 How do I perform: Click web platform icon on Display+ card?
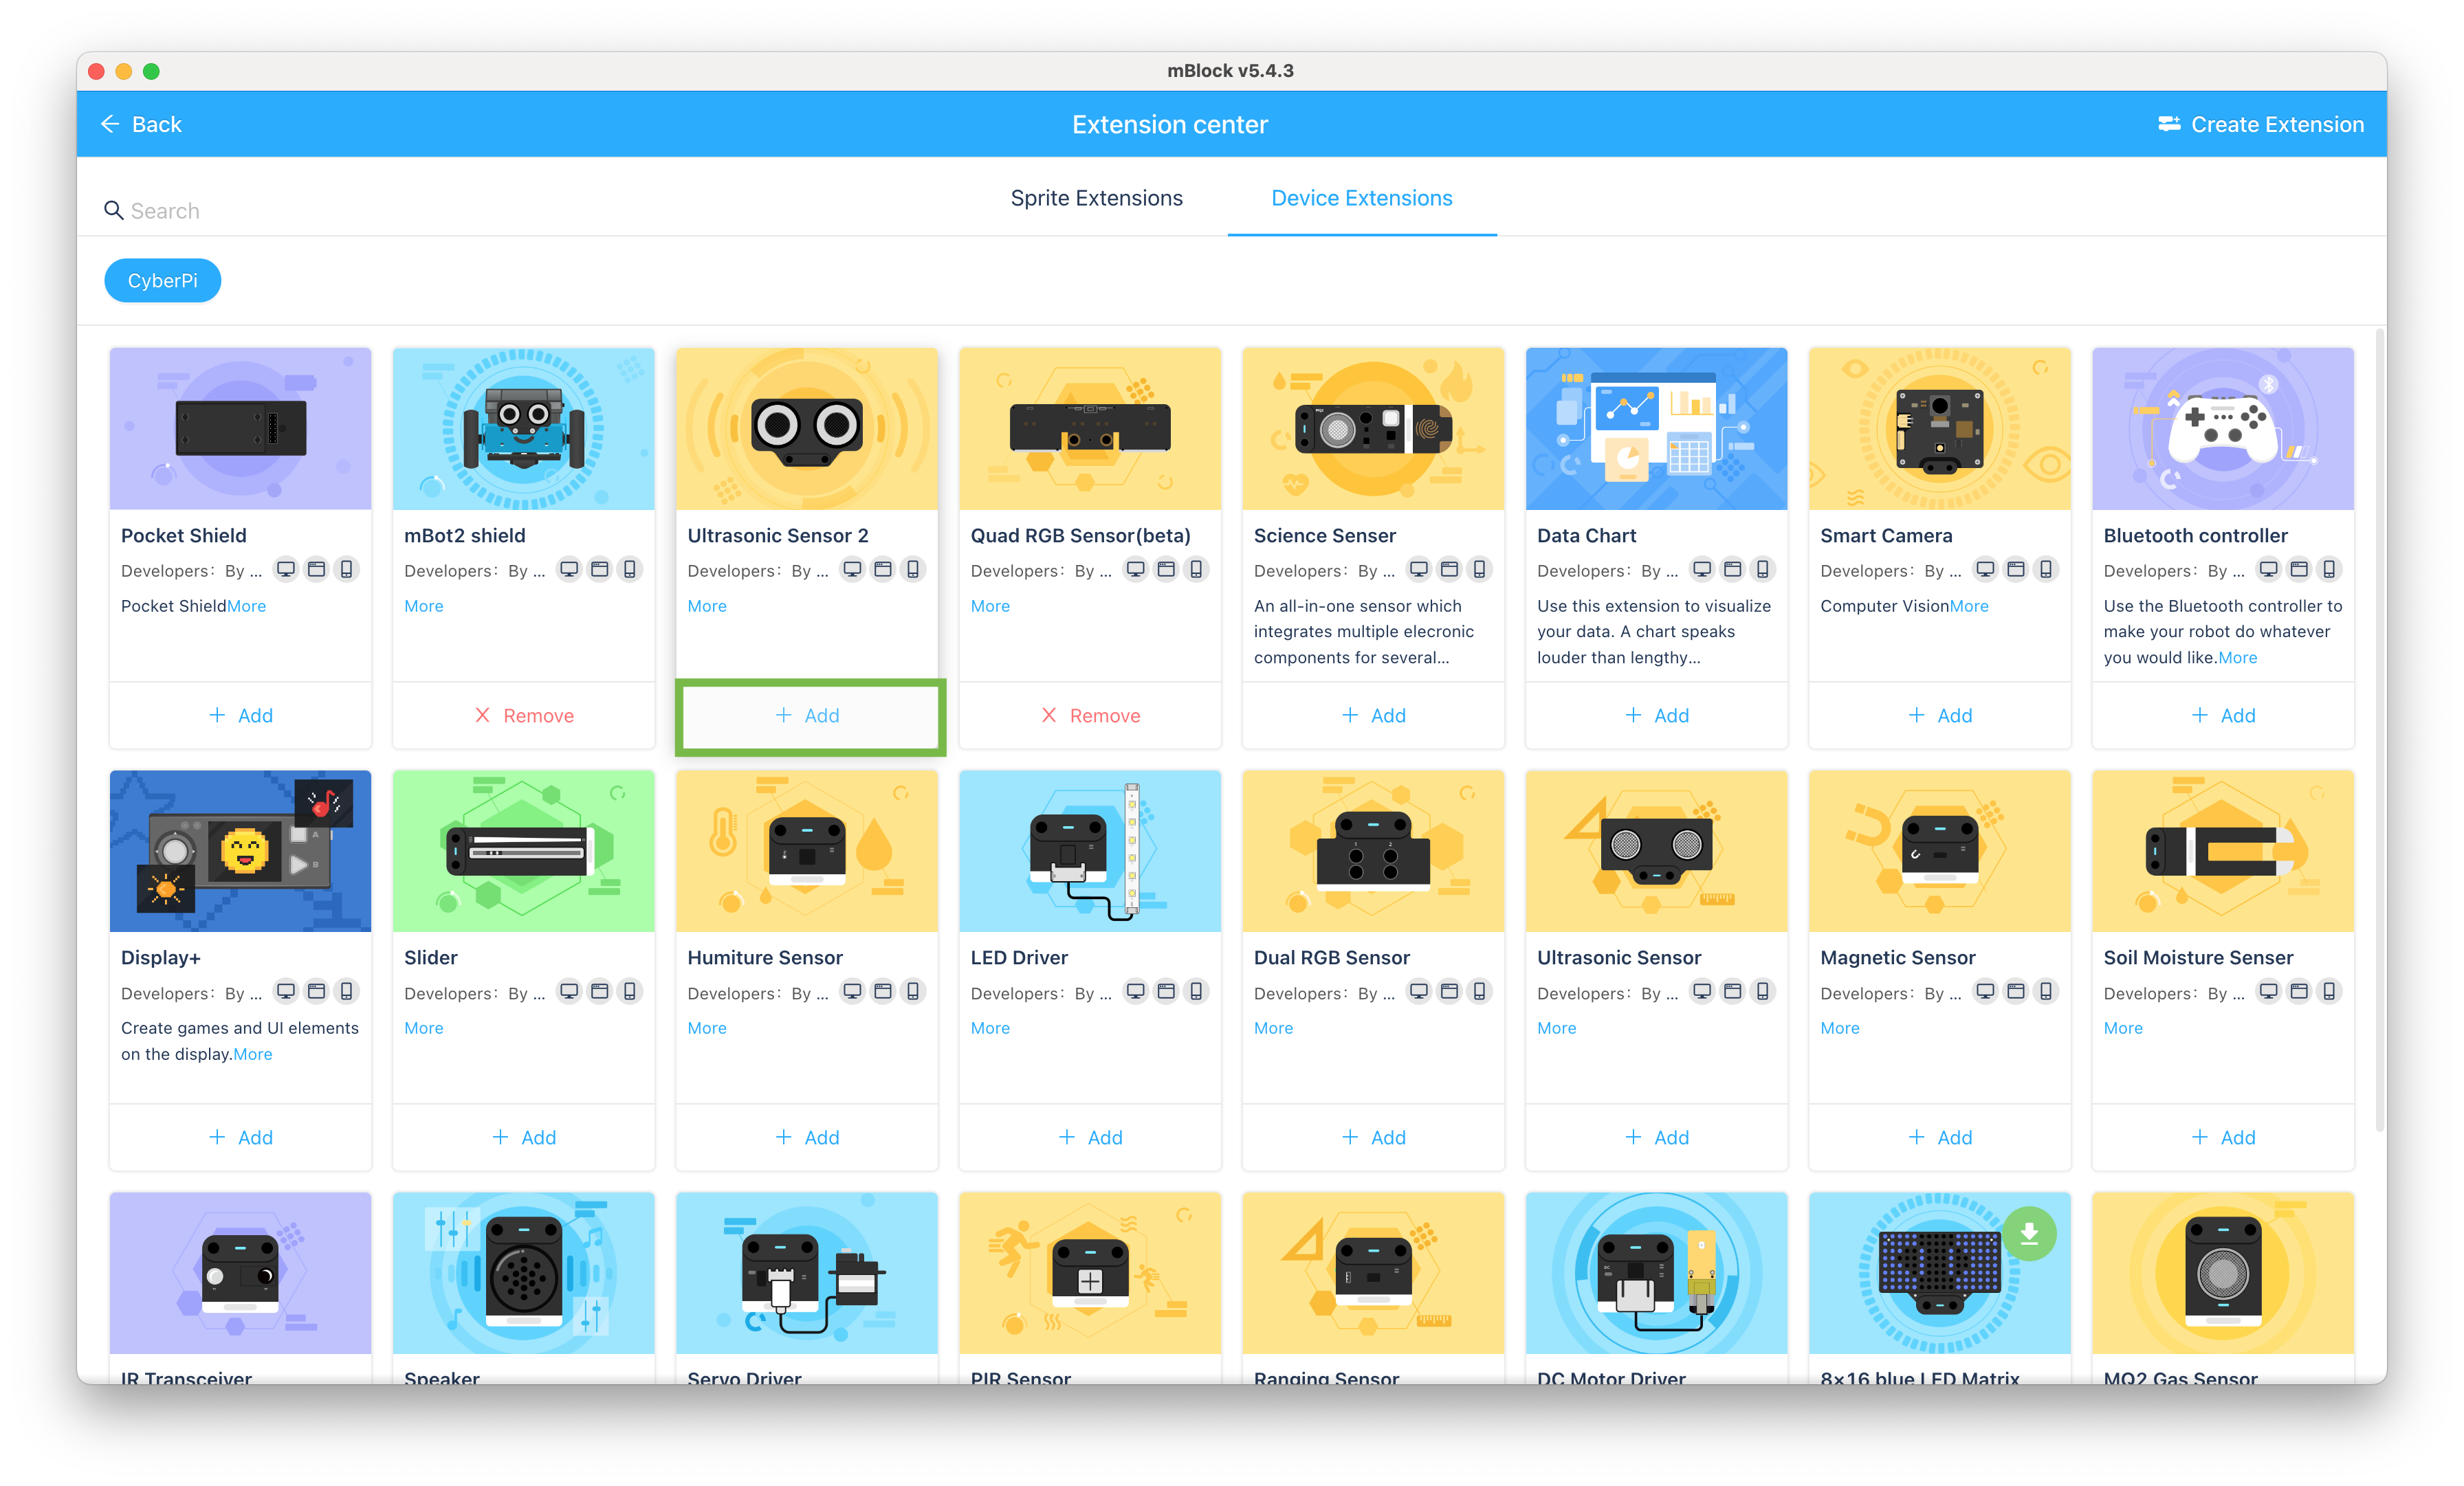tap(316, 991)
